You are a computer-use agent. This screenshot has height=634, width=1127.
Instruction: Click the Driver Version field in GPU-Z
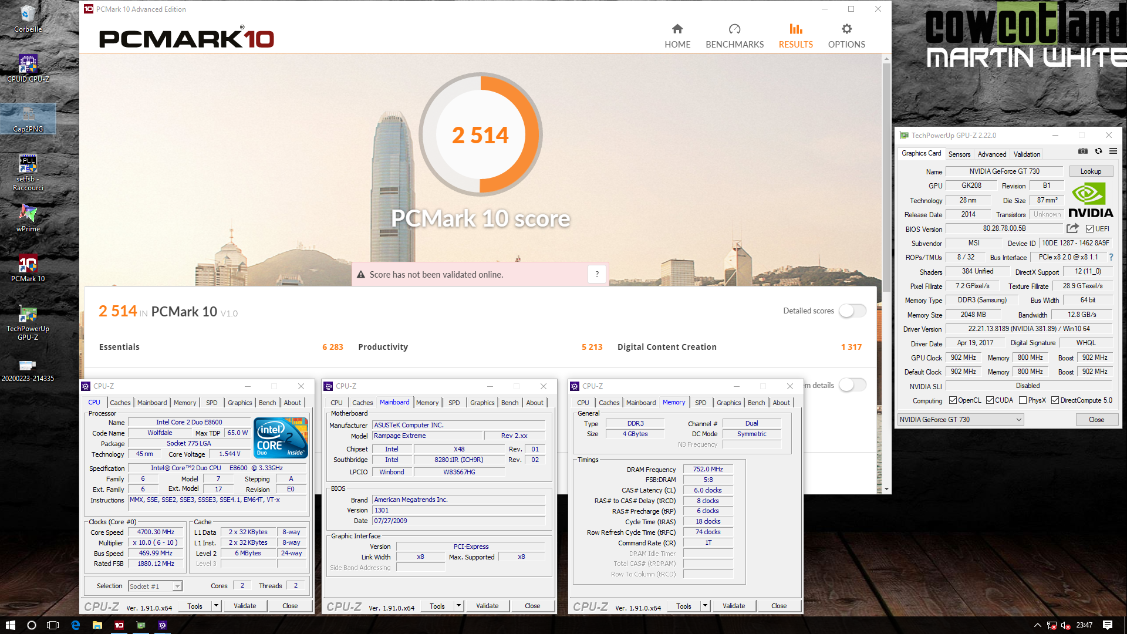(1028, 329)
